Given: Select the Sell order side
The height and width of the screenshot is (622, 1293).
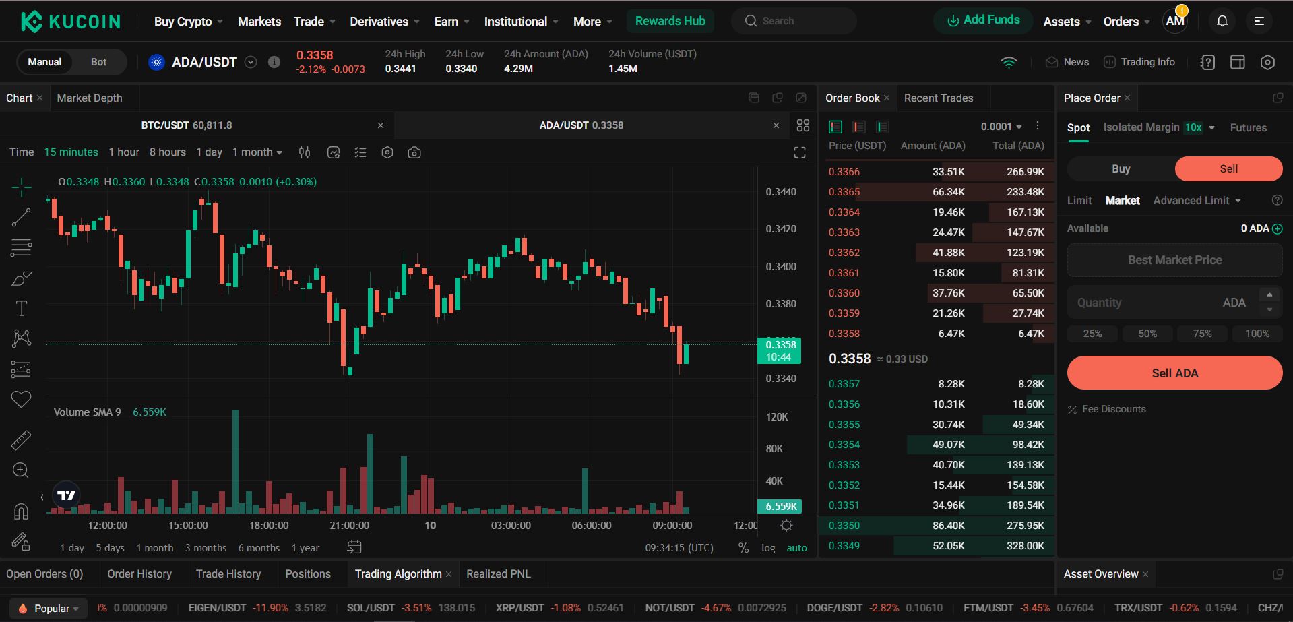Looking at the screenshot, I should [x=1228, y=169].
